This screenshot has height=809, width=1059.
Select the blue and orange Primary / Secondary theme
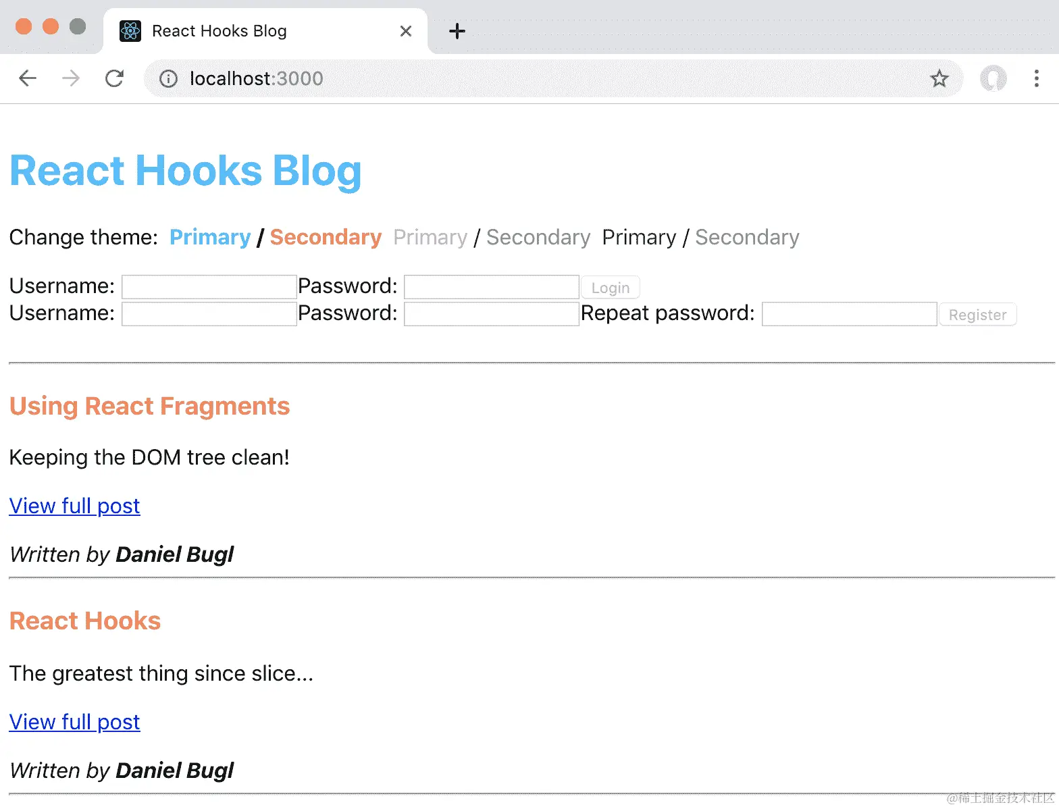(x=276, y=238)
